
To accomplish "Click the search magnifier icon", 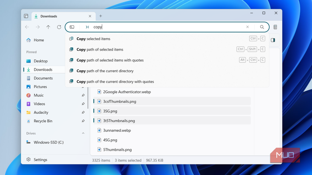I will point(262,27).
